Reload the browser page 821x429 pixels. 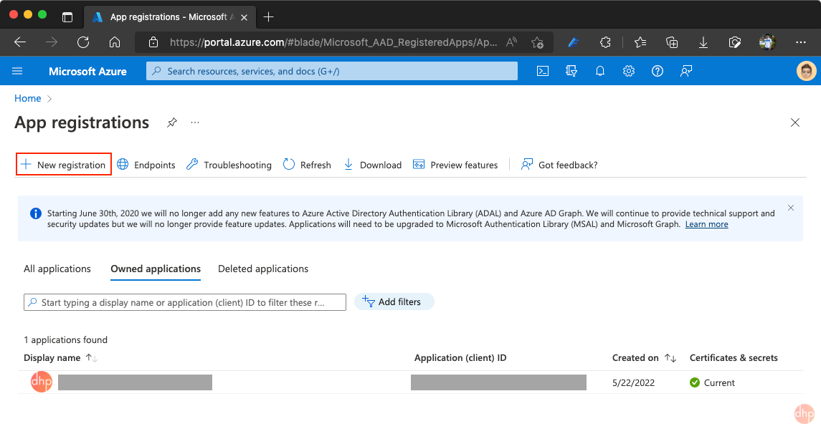83,42
